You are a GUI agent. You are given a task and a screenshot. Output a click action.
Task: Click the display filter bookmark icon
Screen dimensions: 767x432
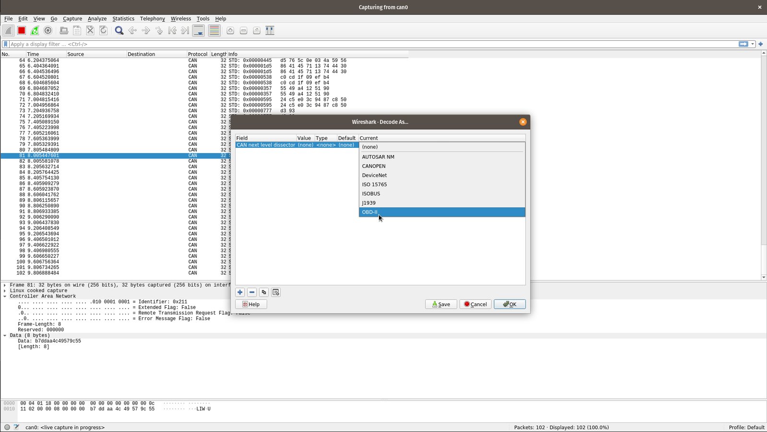click(x=6, y=44)
